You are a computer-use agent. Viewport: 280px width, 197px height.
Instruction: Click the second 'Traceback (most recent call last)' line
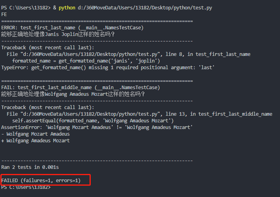pyautogui.click(x=48, y=107)
